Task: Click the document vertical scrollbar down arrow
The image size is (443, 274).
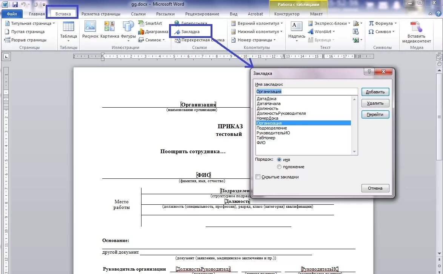Action: (439, 253)
